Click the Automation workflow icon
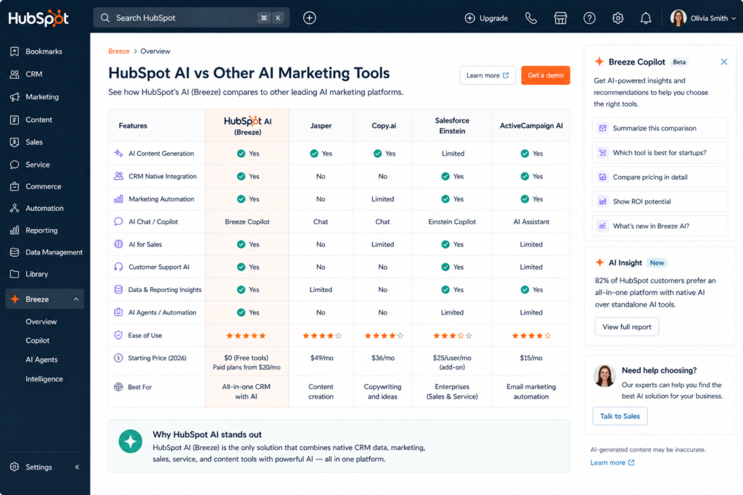Screen dimensions: 743x495 point(15,208)
